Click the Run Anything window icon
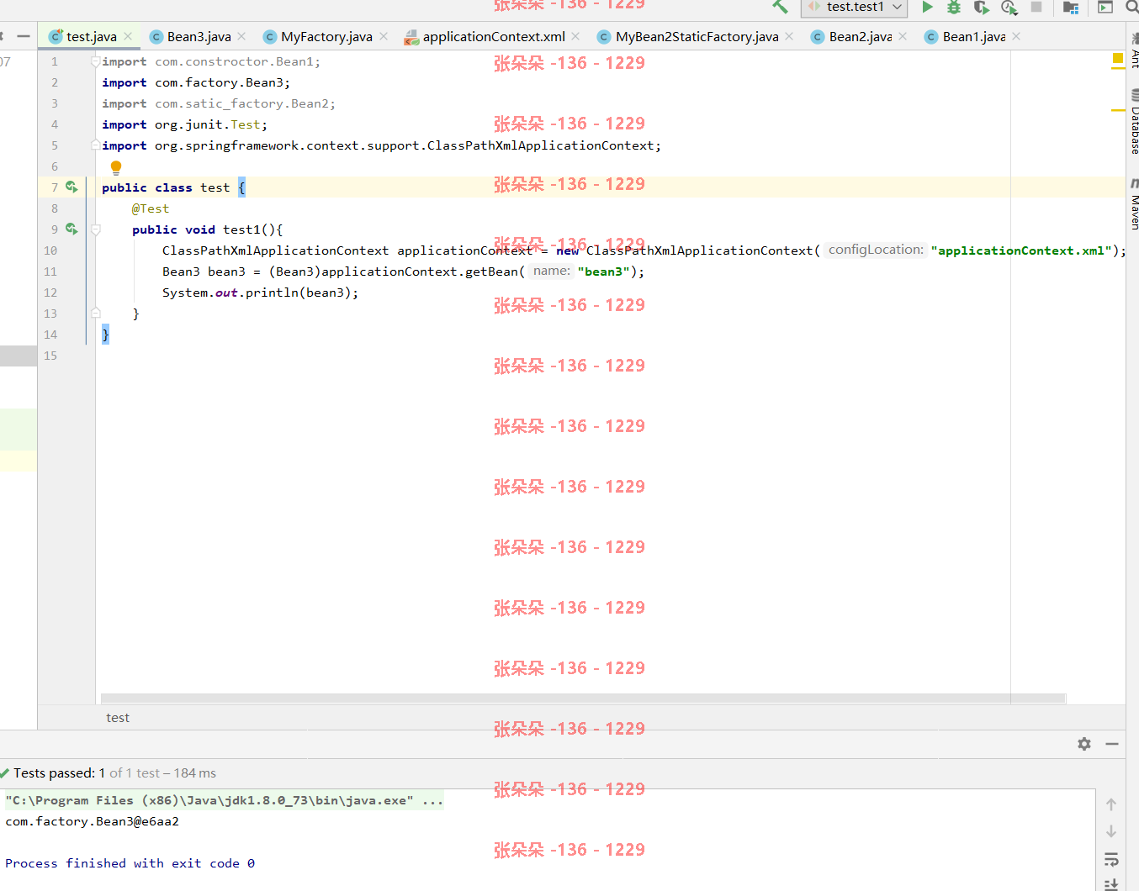 [x=1105, y=7]
